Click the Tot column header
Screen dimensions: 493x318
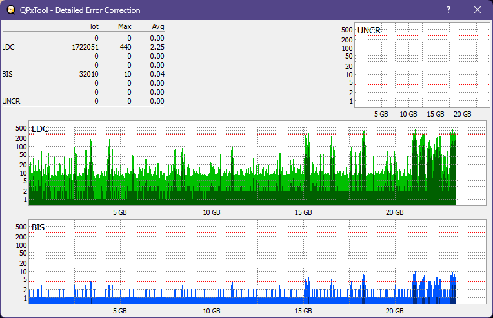(x=94, y=26)
